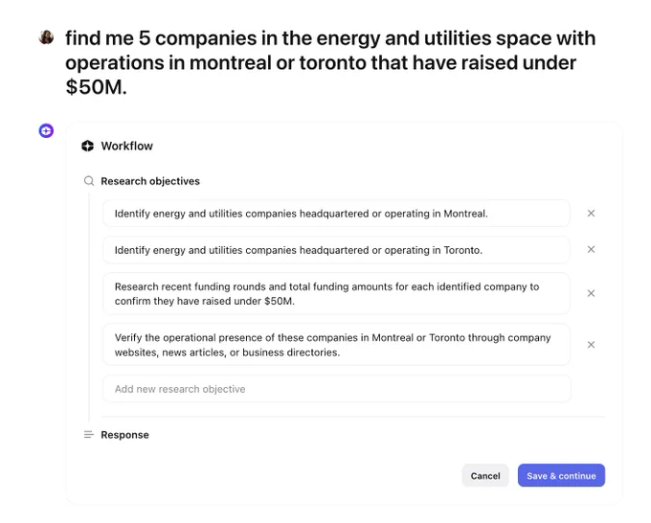This screenshot has width=651, height=523.
Task: Click the Workflow title label
Action: click(127, 146)
